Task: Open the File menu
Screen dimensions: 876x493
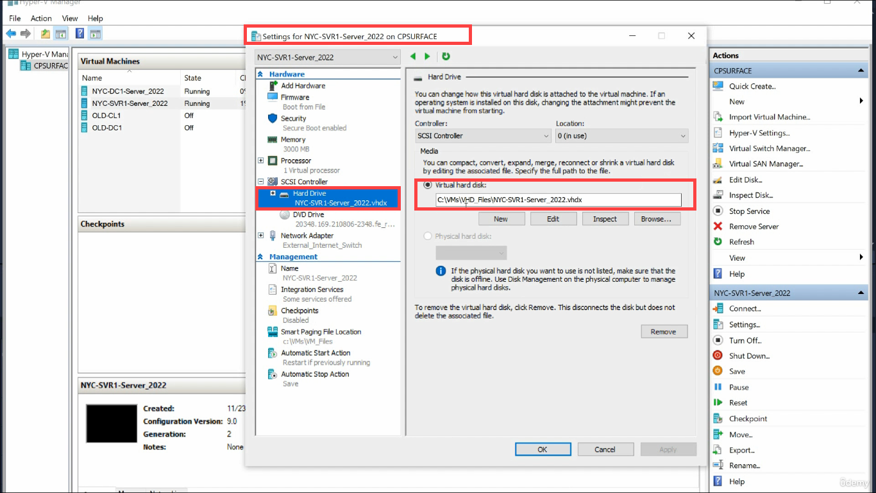Action: [15, 19]
